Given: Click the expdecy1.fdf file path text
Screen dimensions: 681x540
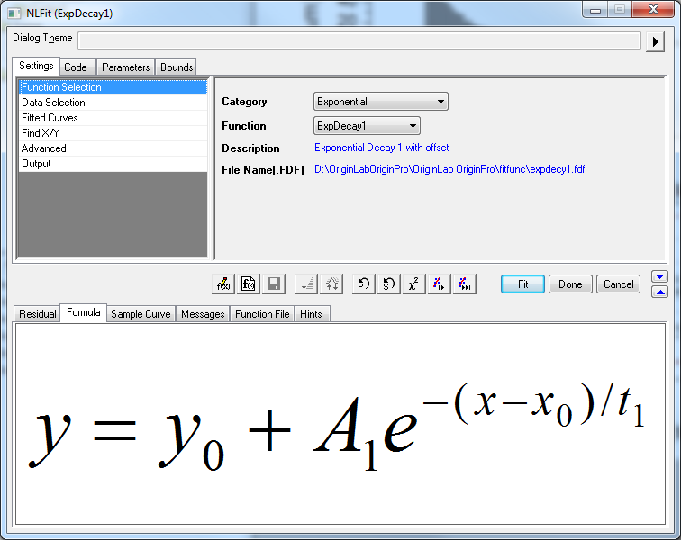Looking at the screenshot, I should pos(449,169).
